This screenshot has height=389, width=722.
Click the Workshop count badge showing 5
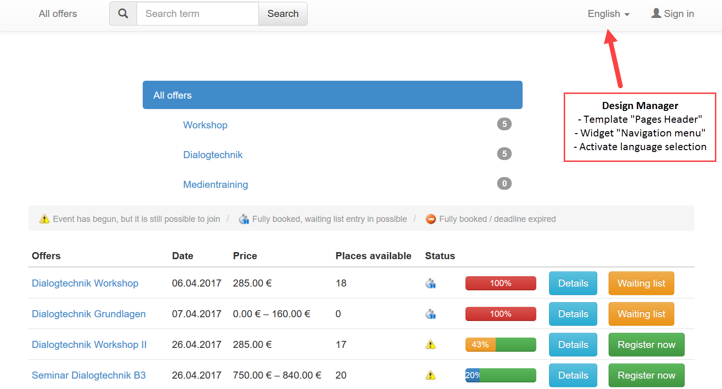tap(504, 124)
